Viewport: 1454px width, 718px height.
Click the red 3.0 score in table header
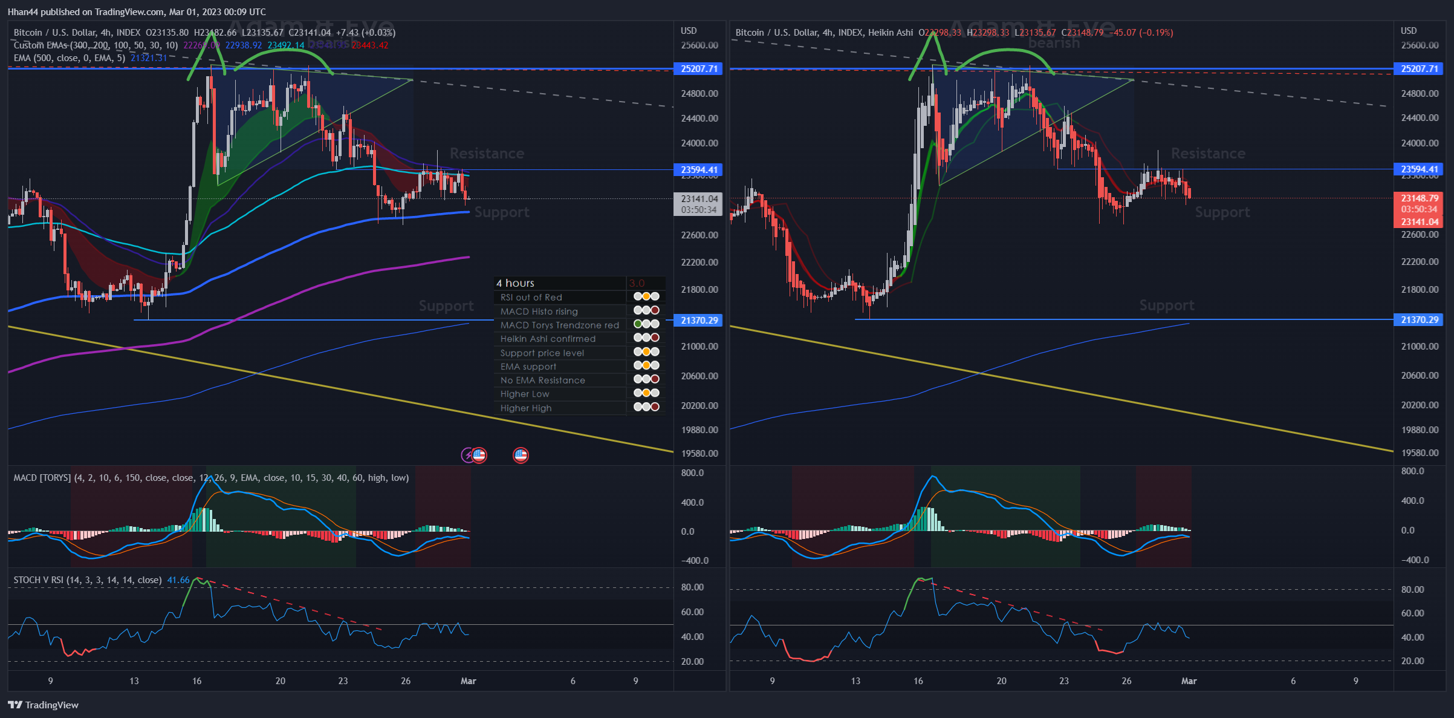tap(637, 283)
